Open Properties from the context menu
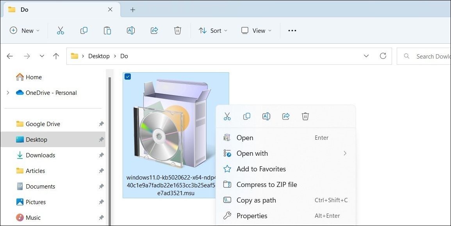Screen dimensions: 451x226 click(285, 215)
